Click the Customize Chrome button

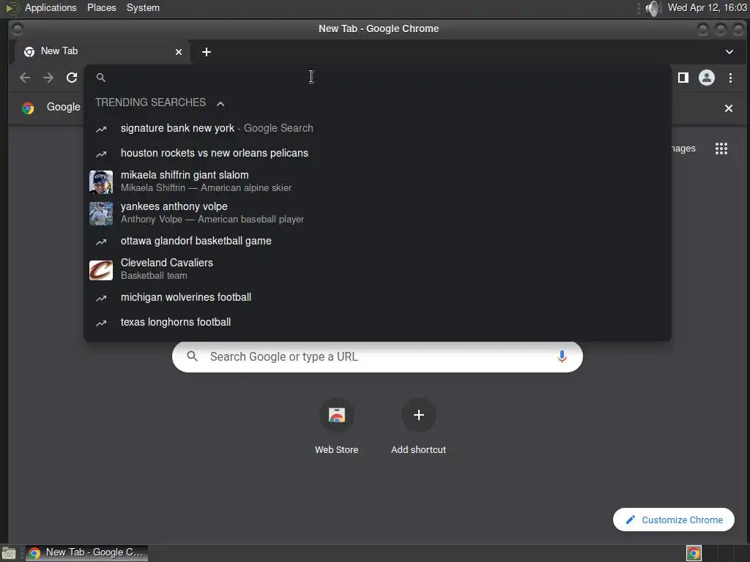click(674, 520)
